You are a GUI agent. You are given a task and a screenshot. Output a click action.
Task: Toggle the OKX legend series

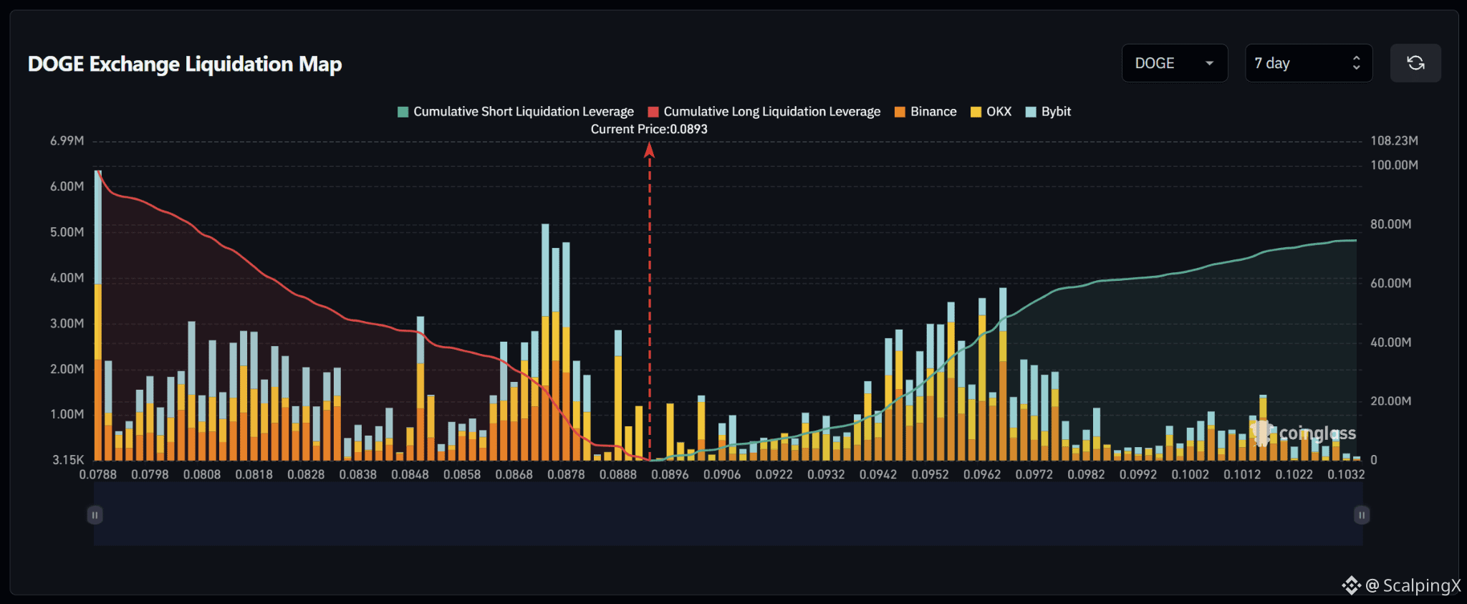click(991, 112)
